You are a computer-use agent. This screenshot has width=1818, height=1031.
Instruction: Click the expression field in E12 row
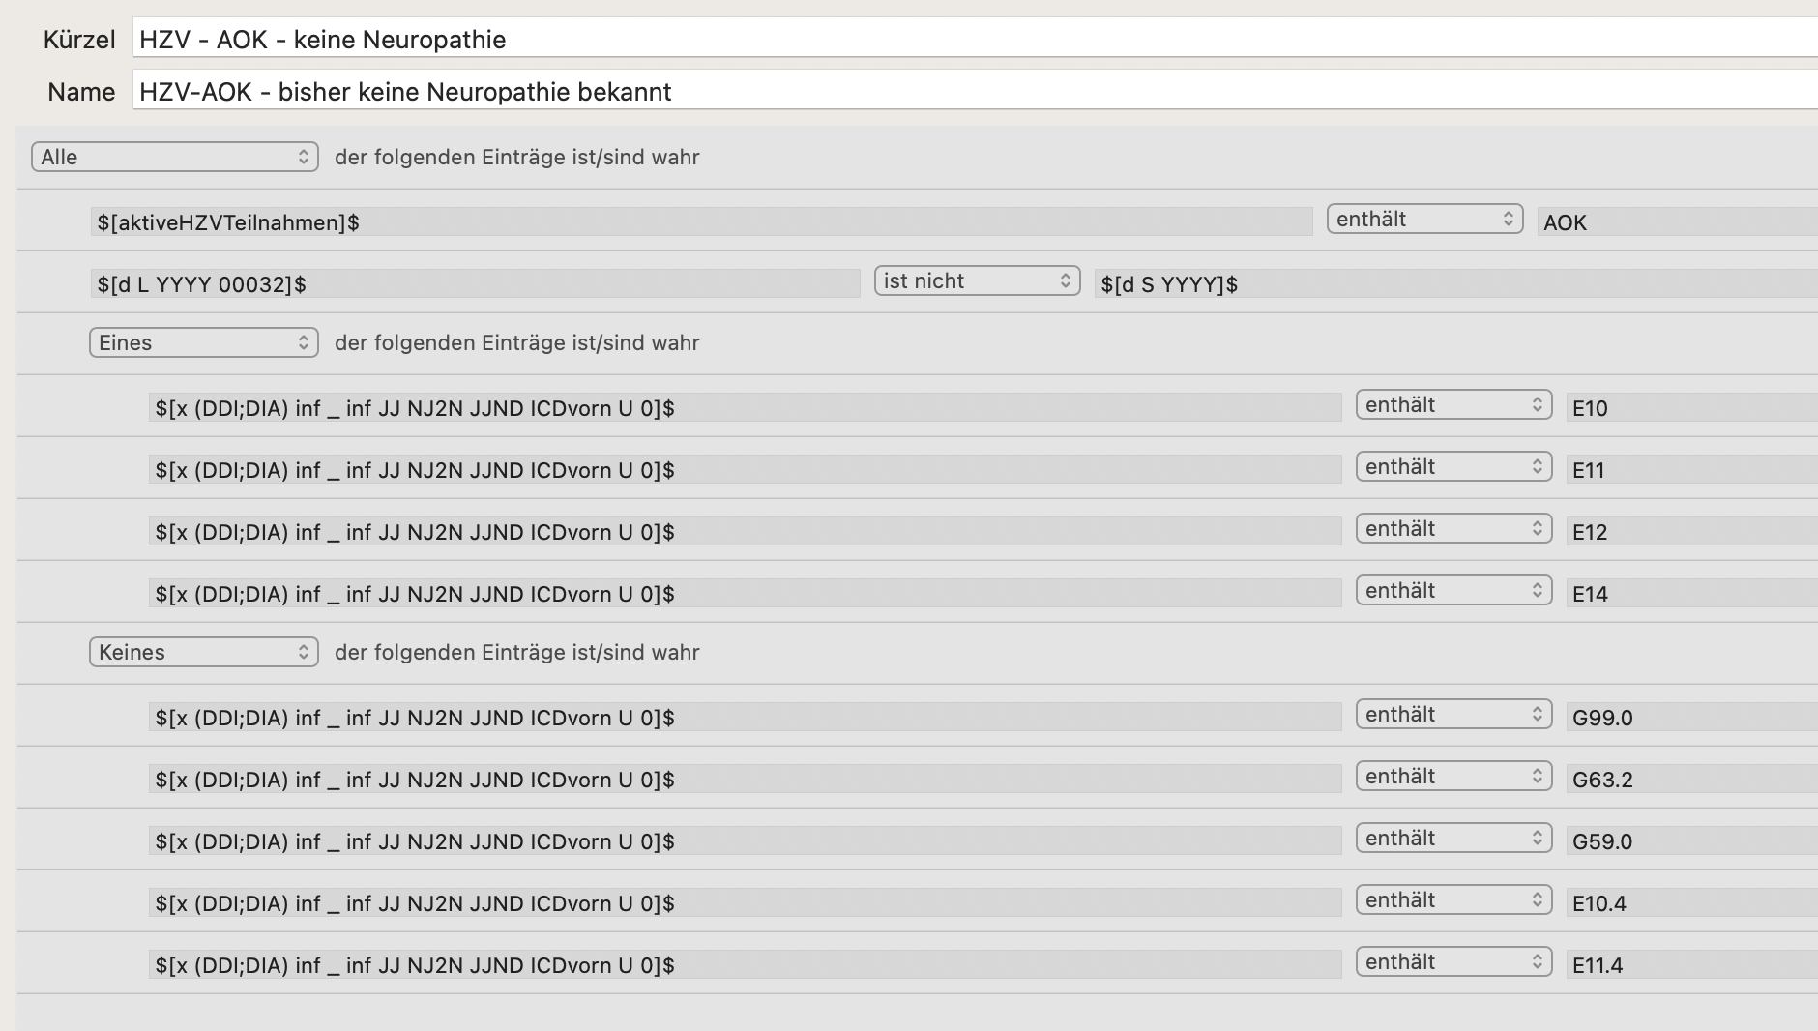[745, 531]
